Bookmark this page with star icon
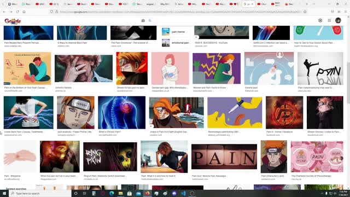The height and width of the screenshot is (197, 350). (x=305, y=11)
